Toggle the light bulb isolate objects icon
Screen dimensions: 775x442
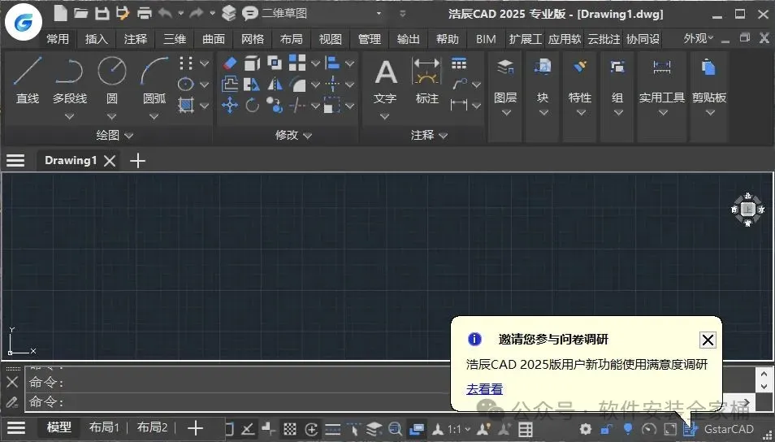click(628, 429)
